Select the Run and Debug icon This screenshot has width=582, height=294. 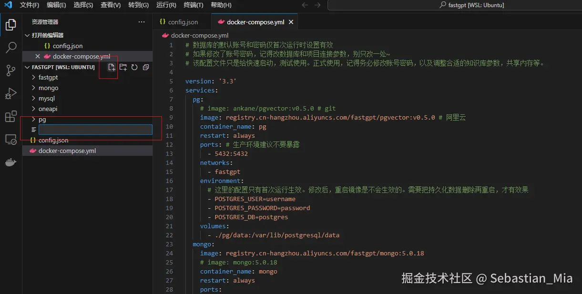pos(10,93)
